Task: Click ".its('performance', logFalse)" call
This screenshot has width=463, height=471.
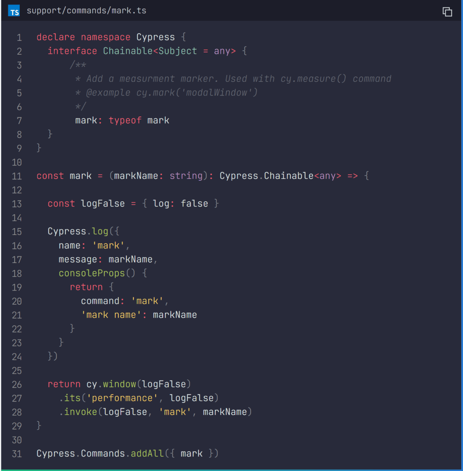Action: pyautogui.click(x=139, y=398)
